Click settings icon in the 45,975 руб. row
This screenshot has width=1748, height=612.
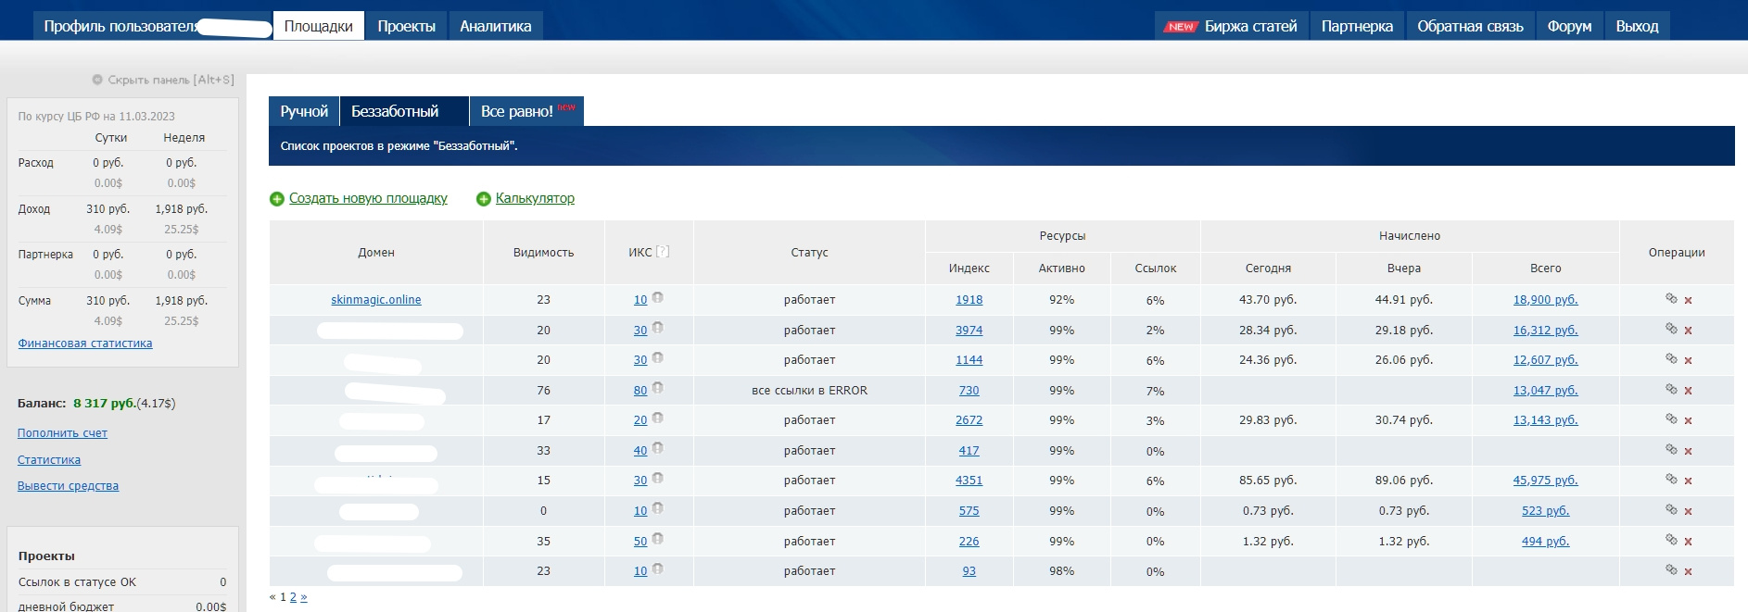click(x=1671, y=479)
